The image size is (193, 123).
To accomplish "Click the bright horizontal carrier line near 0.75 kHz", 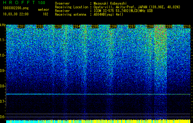I will pyautogui.click(x=98, y=94).
